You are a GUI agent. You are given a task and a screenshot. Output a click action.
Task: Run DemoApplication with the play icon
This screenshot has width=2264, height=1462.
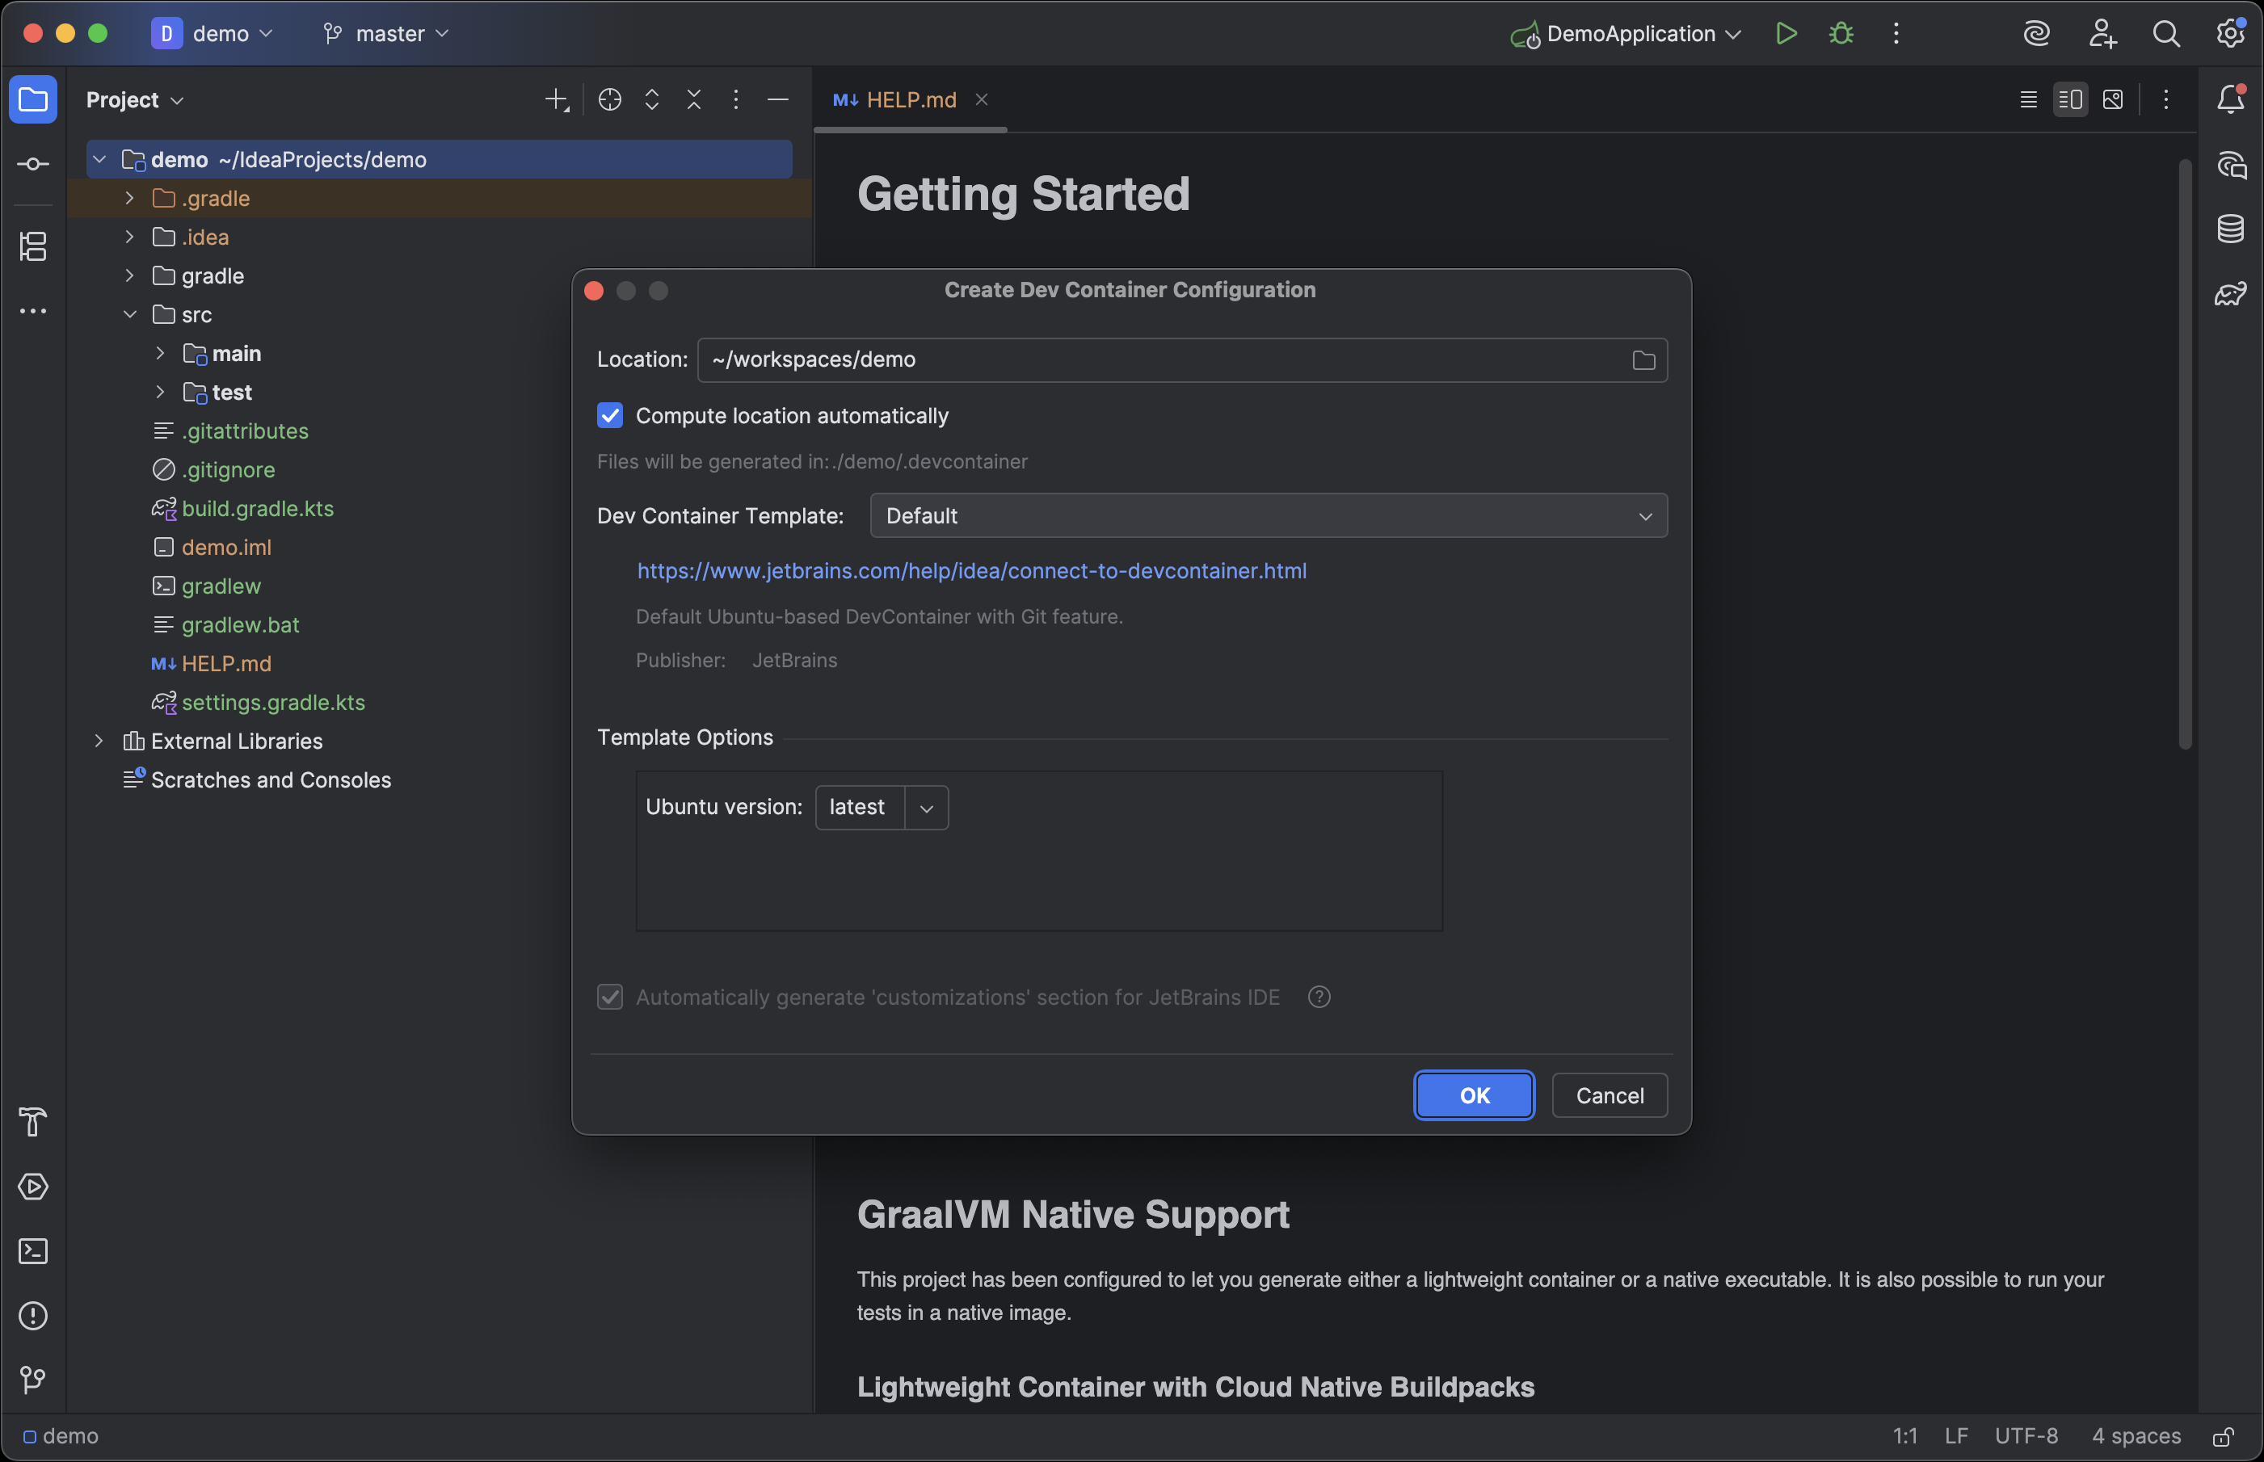[x=1786, y=34]
